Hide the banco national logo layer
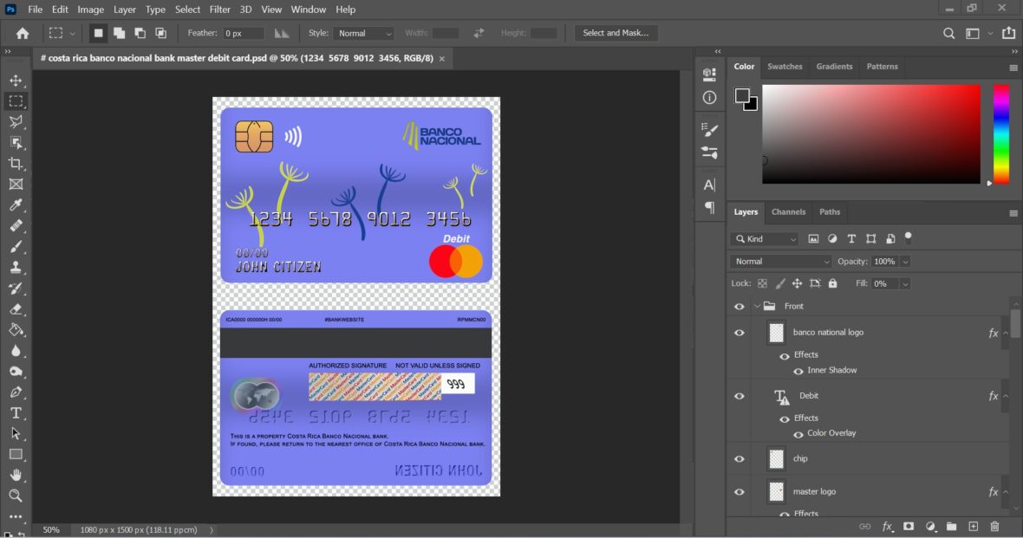Image resolution: width=1023 pixels, height=538 pixels. click(740, 333)
